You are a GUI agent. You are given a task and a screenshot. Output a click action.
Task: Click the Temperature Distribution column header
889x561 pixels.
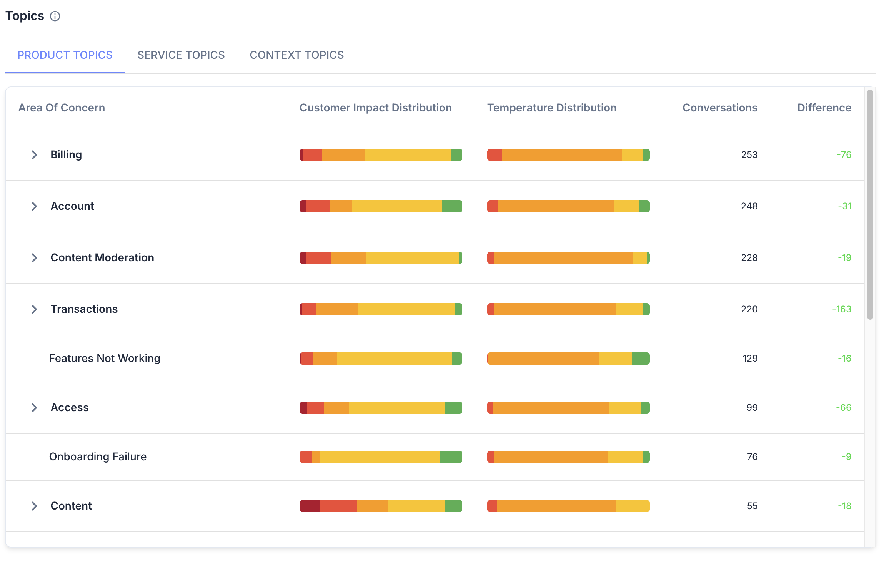pyautogui.click(x=552, y=108)
